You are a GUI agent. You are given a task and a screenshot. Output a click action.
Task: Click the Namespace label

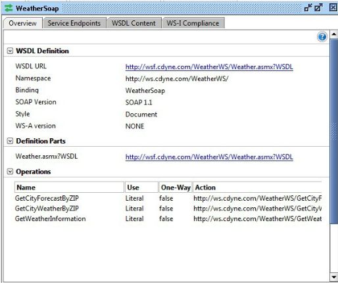[x=33, y=78]
